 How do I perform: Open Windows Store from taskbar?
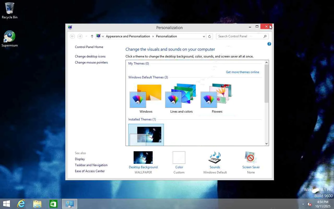tap(53, 204)
